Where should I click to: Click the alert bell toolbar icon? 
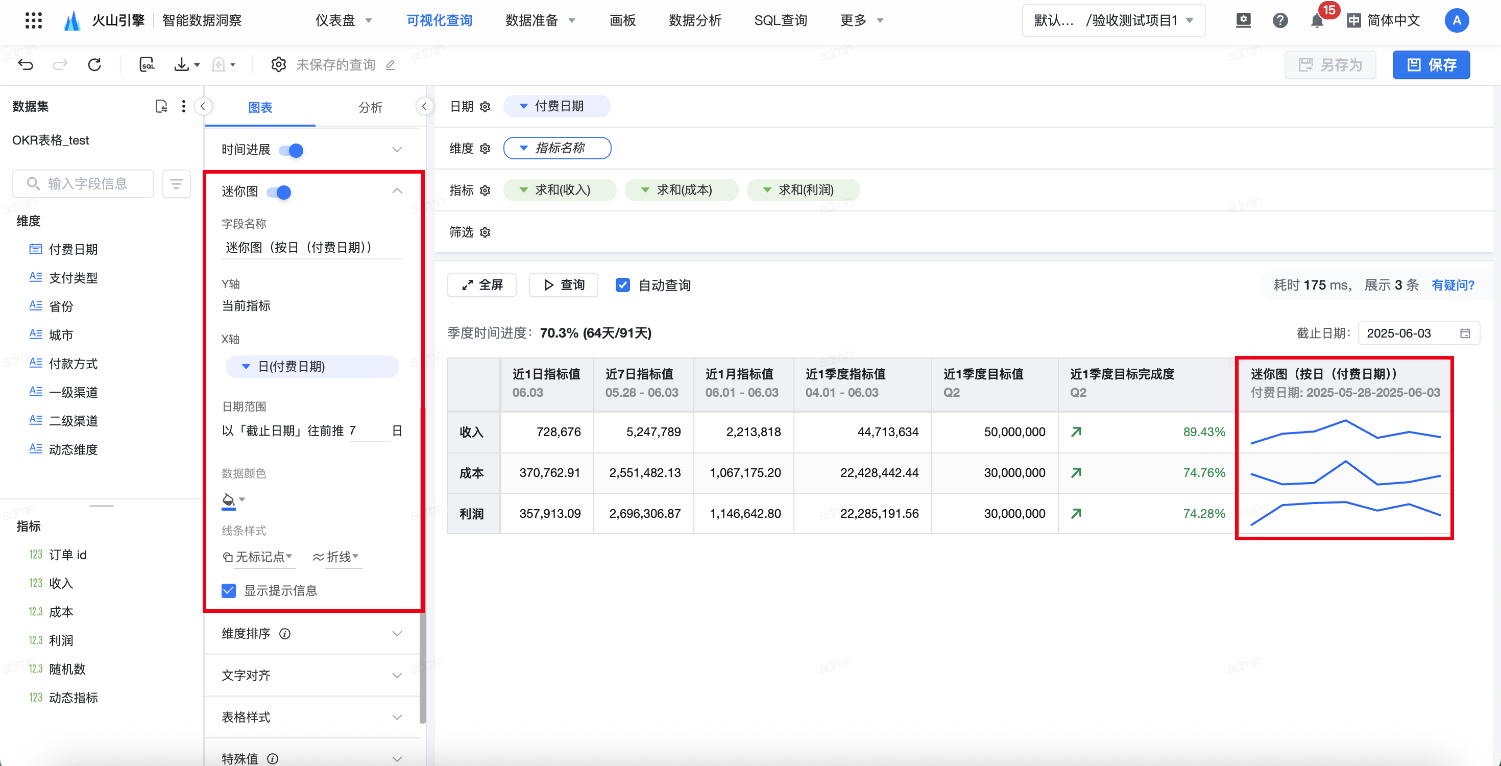(x=219, y=64)
